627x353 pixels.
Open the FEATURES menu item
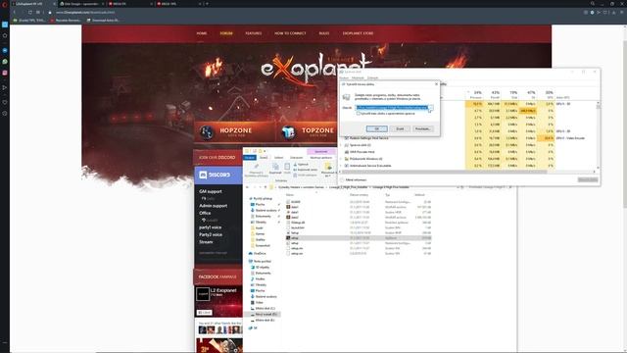(254, 33)
